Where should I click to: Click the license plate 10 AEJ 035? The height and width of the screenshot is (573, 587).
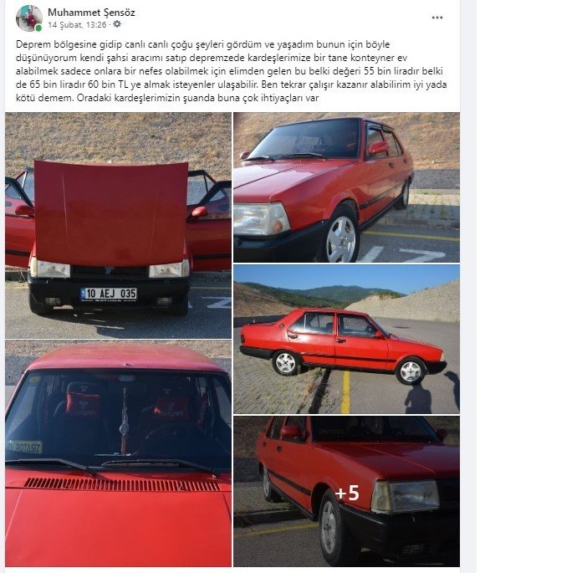109,294
